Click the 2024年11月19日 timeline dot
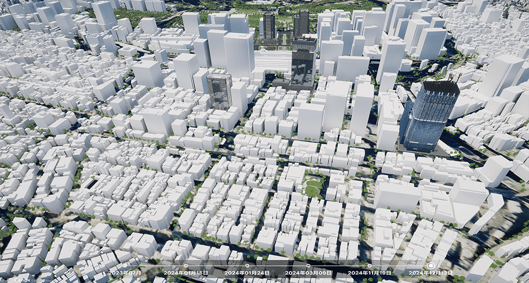The width and height of the screenshot is (529, 283). [x=369, y=265]
